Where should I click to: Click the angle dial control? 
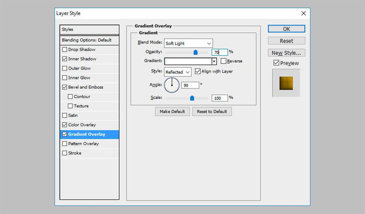pyautogui.click(x=171, y=85)
